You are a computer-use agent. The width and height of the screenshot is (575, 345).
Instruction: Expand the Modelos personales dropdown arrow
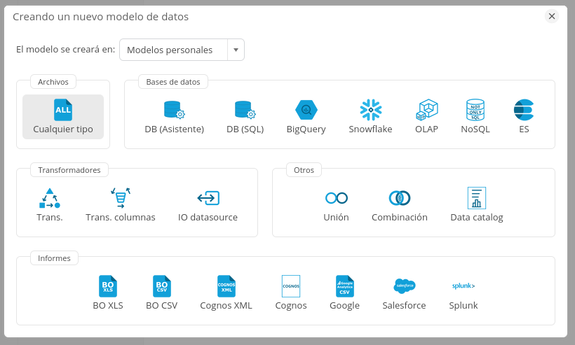[236, 50]
